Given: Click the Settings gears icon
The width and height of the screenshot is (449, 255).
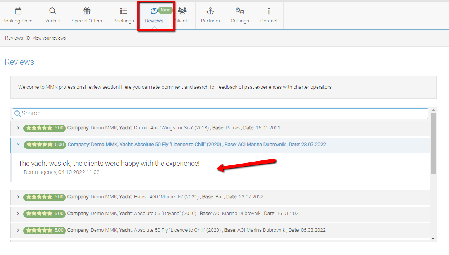Looking at the screenshot, I should coord(240,11).
